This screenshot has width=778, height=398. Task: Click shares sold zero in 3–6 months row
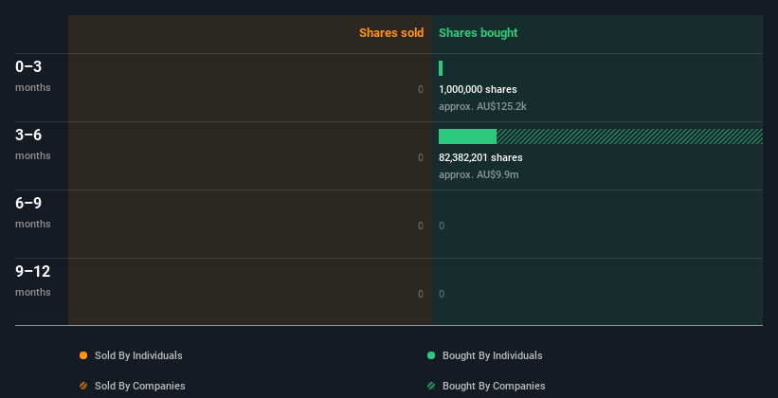(421, 157)
